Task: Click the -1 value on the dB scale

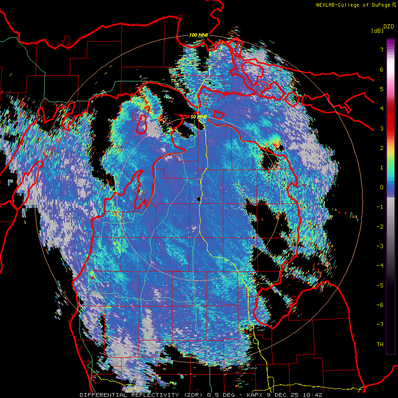Action: (380, 207)
